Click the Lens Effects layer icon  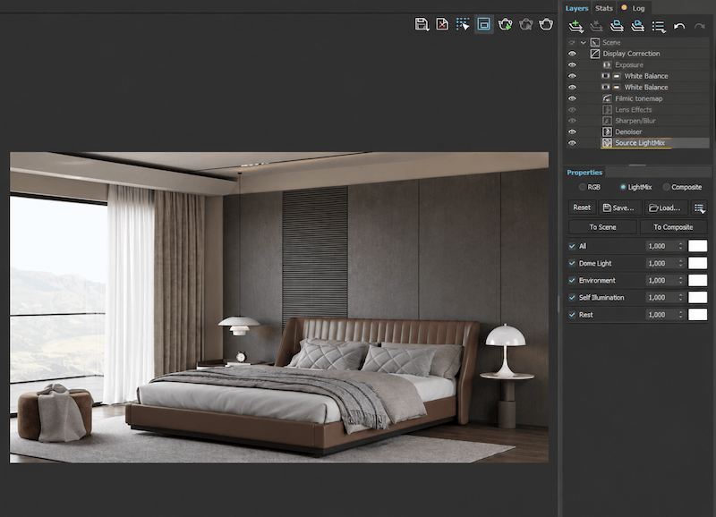coord(607,109)
